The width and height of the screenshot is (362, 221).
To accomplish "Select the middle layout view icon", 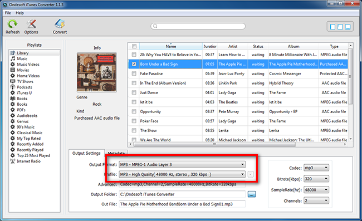I will pos(340,27).
